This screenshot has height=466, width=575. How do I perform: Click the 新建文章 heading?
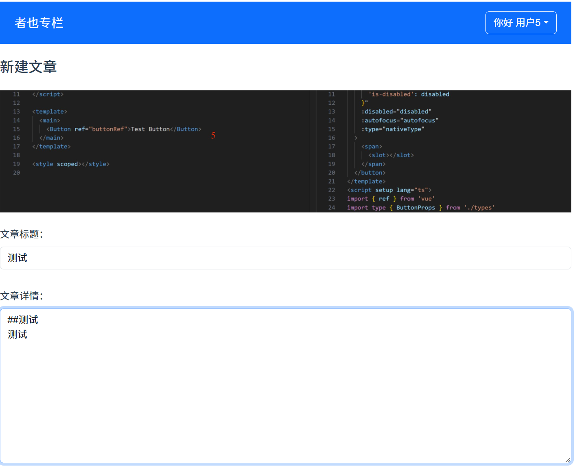[x=28, y=67]
